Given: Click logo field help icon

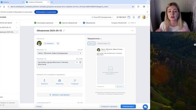Looking at the screenshot, I should (x=43, y=39).
